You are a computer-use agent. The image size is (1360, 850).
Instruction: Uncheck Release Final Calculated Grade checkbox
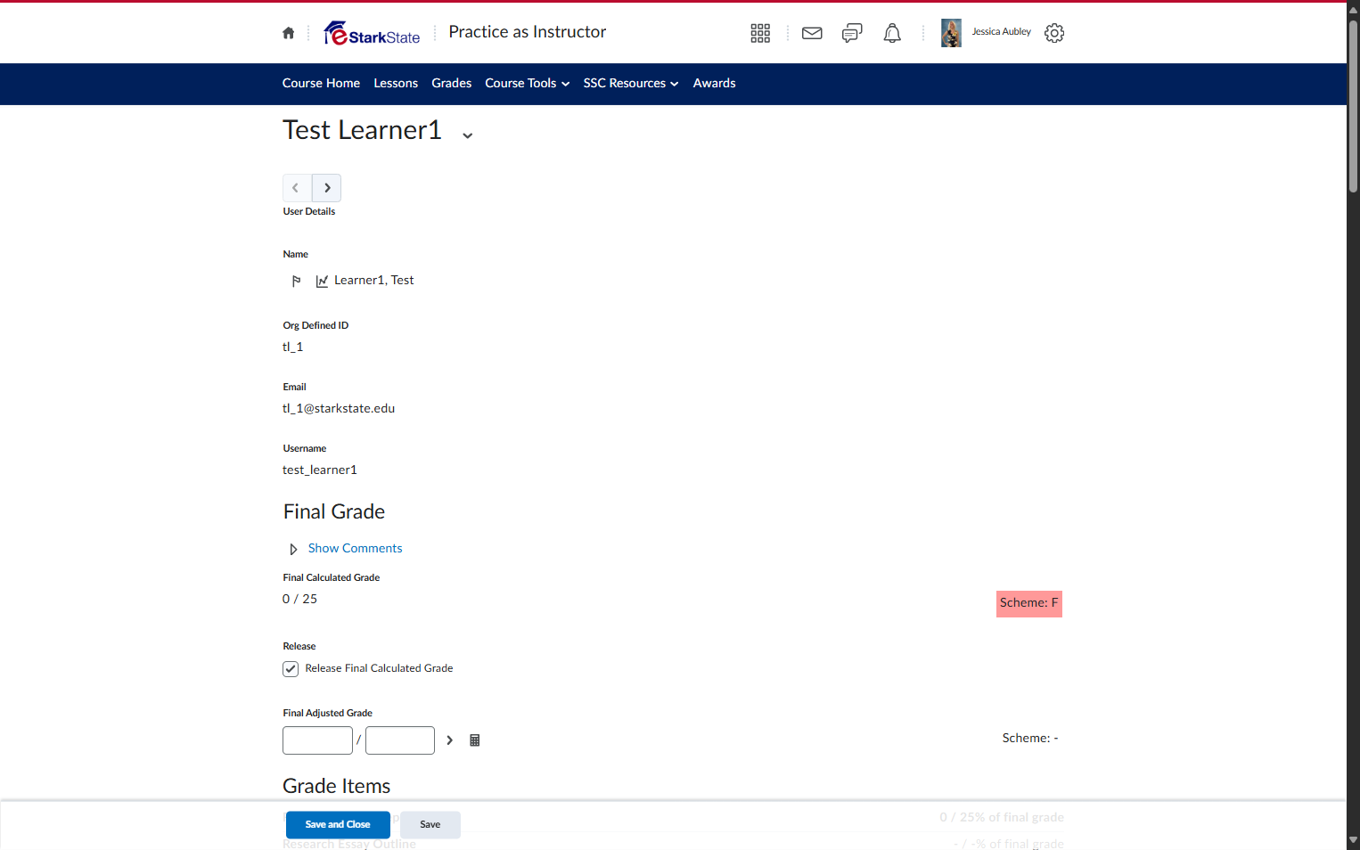click(291, 669)
